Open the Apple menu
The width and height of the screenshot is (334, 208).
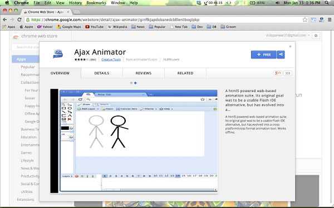(x=7, y=3)
